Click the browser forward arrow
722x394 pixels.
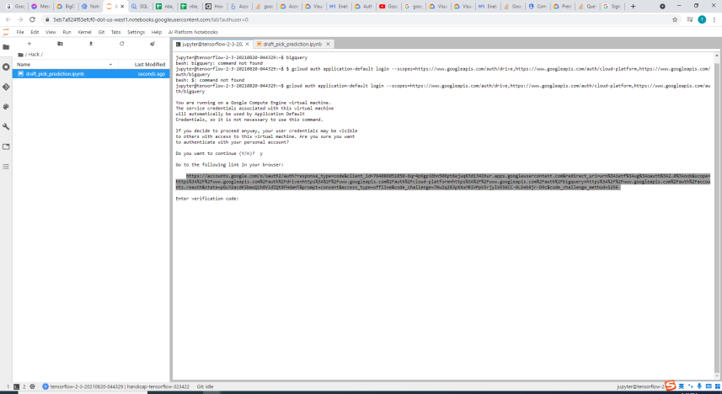pyautogui.click(x=20, y=19)
